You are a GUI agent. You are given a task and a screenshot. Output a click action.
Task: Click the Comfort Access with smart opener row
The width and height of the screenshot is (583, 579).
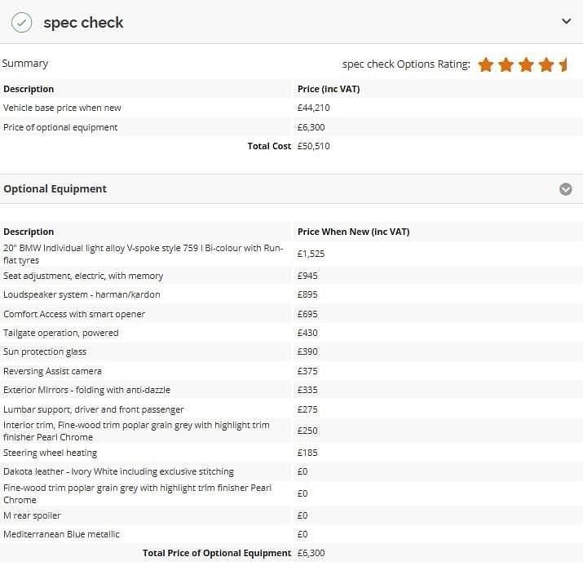tap(292, 314)
